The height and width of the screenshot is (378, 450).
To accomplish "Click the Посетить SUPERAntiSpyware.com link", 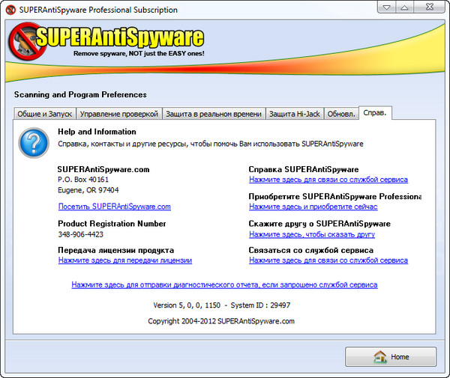I will pyautogui.click(x=114, y=207).
